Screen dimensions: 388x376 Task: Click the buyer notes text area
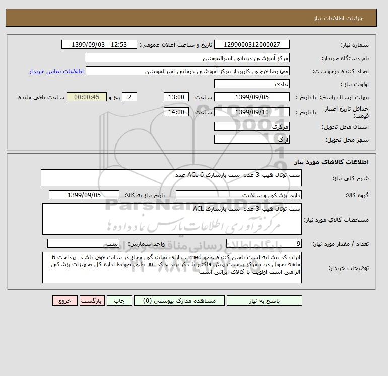coord(172,267)
